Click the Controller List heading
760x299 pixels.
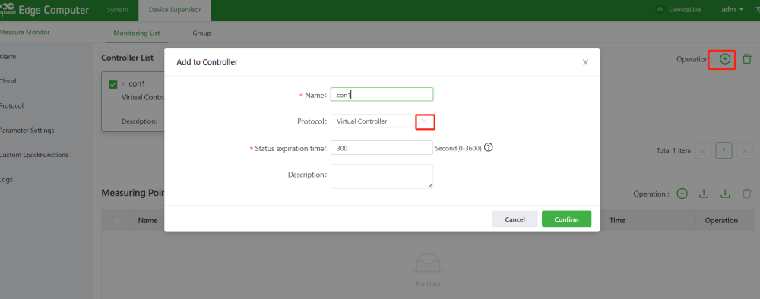click(x=128, y=58)
